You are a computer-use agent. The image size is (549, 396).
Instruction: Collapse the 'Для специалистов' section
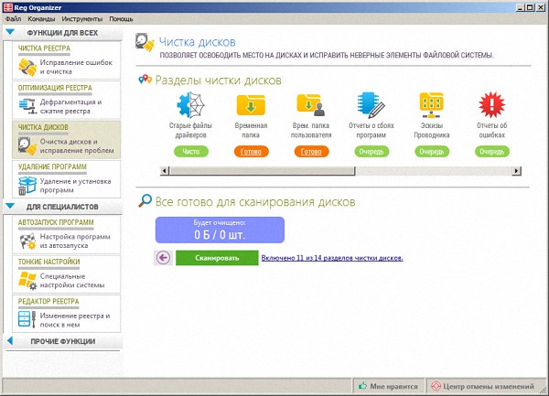click(10, 207)
